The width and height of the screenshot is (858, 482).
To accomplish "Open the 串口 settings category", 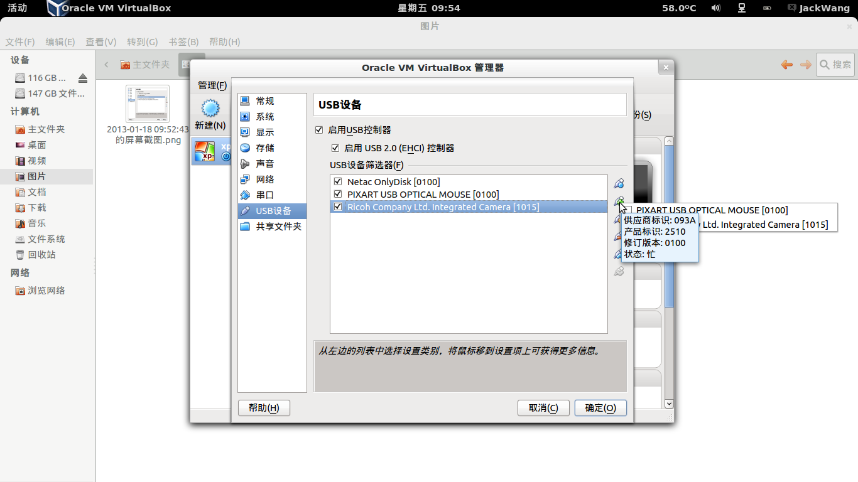I will pos(272,195).
